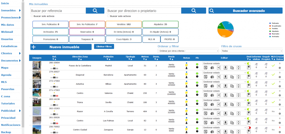Click share icon in Paseo de la Castellana row

[218, 67]
